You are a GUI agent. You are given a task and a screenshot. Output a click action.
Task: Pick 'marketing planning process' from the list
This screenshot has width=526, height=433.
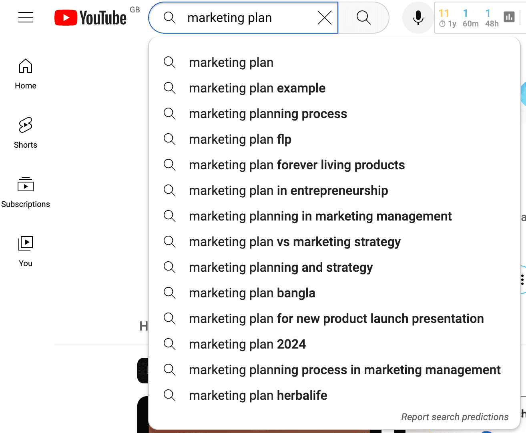[268, 114]
